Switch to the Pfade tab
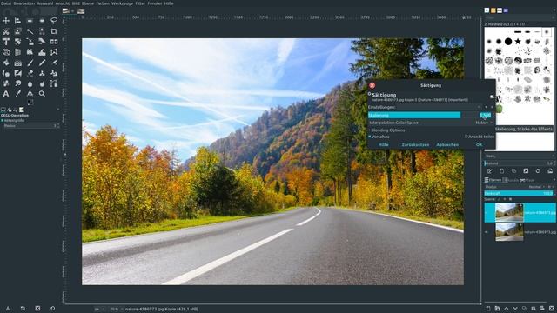Viewport: 557px width, 313px height. click(x=528, y=180)
